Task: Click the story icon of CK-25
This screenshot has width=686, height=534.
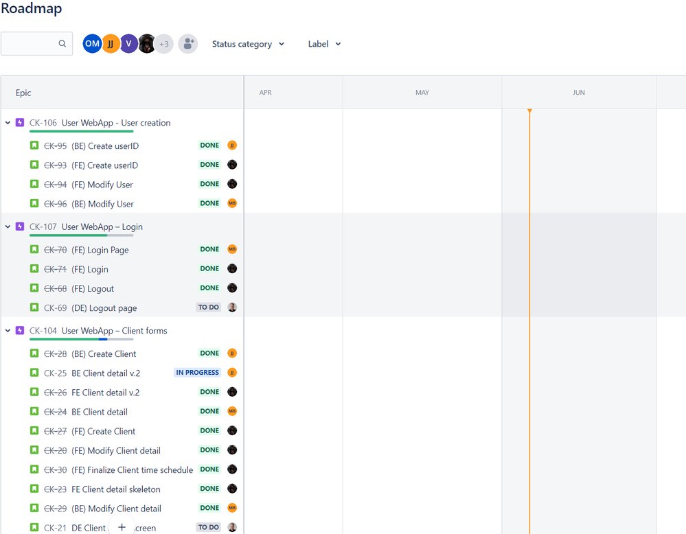Action: (34, 373)
